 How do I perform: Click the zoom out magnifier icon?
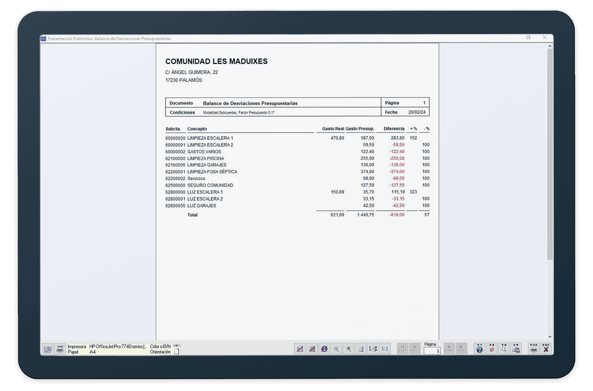(336, 349)
